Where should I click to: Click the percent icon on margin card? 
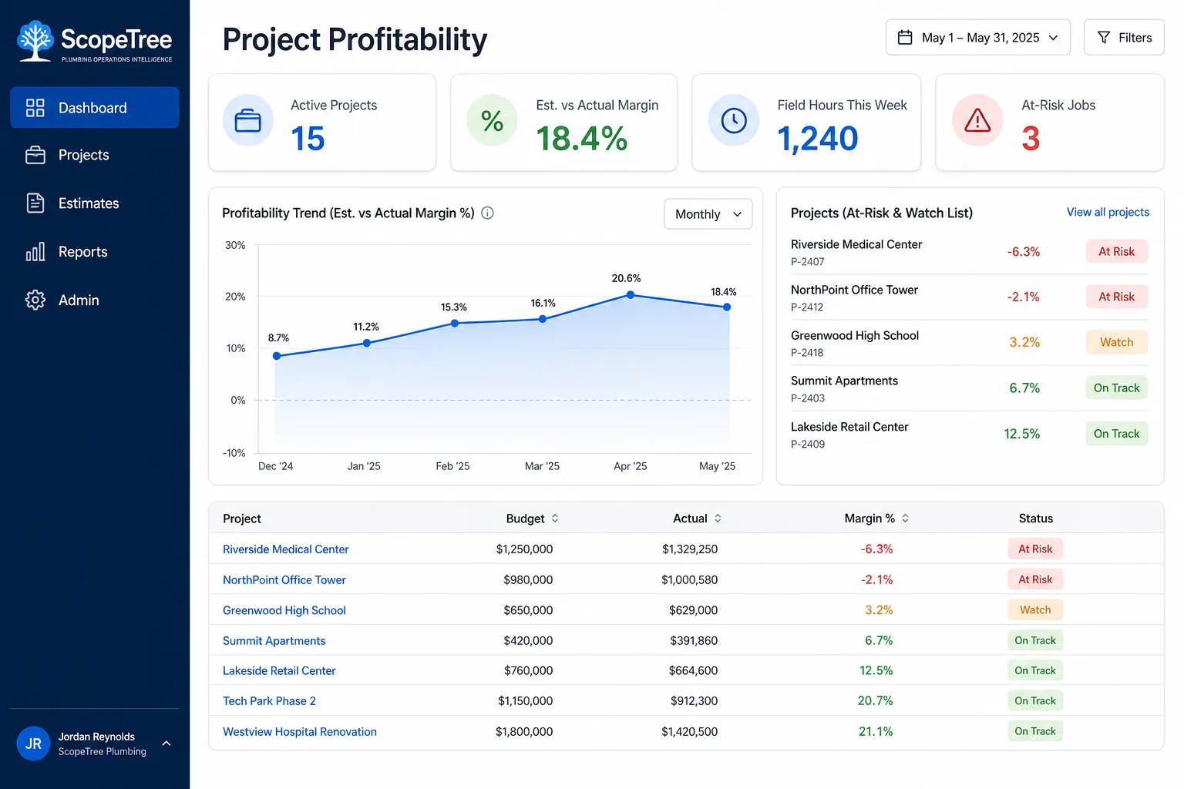pyautogui.click(x=492, y=120)
